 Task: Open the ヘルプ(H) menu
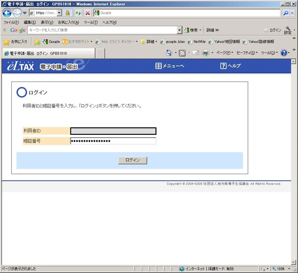(109, 22)
